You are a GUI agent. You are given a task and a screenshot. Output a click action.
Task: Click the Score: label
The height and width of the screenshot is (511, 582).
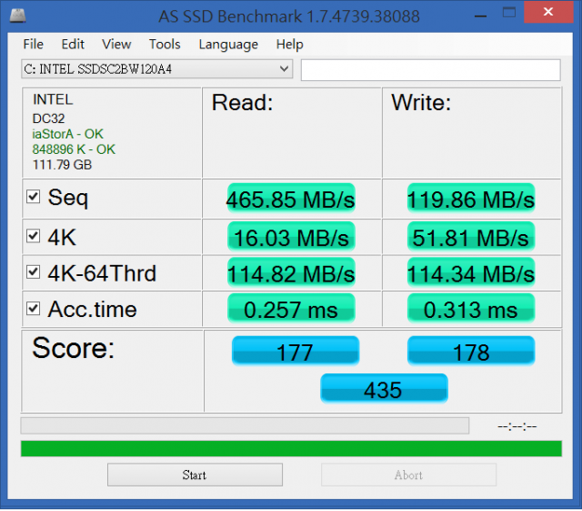pyautogui.click(x=73, y=348)
